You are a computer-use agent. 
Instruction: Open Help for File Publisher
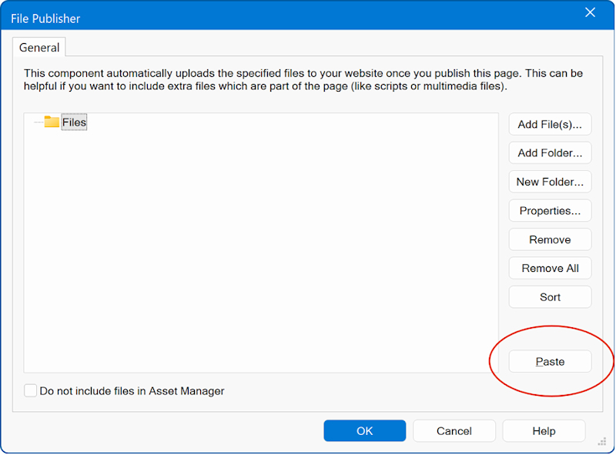(x=544, y=431)
